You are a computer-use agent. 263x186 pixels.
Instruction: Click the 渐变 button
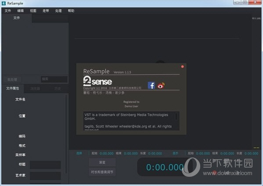click(x=102, y=162)
